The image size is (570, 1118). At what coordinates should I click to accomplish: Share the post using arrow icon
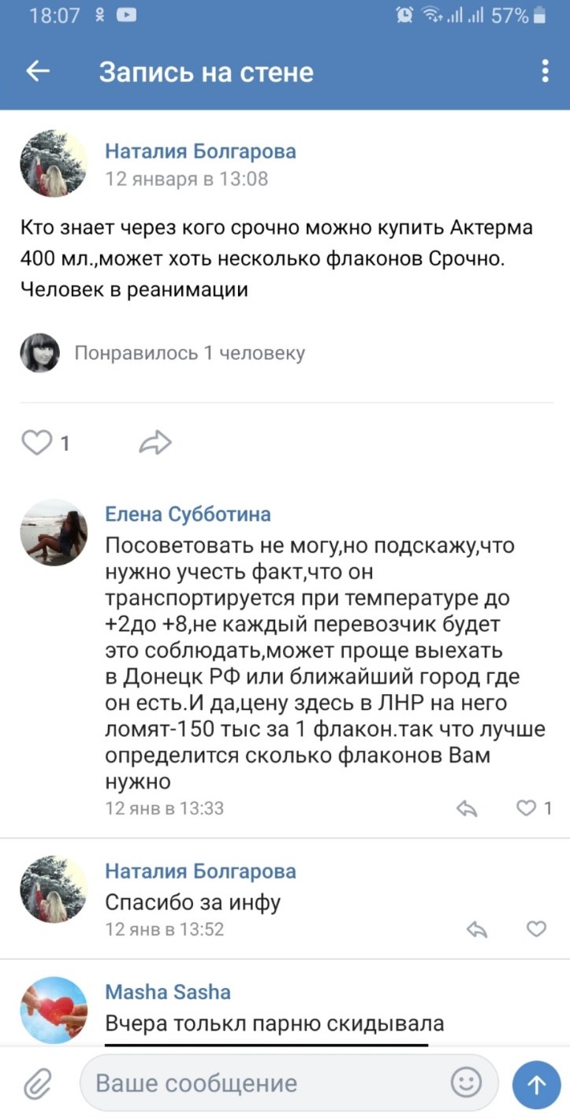(x=155, y=443)
